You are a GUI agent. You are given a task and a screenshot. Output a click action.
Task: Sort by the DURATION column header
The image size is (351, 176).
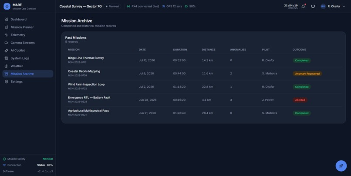click(x=180, y=50)
